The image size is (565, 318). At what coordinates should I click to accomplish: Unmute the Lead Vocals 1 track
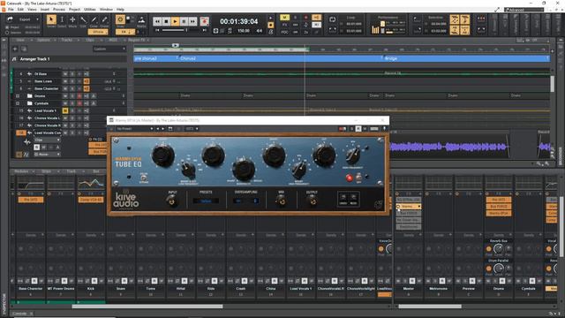(65, 110)
